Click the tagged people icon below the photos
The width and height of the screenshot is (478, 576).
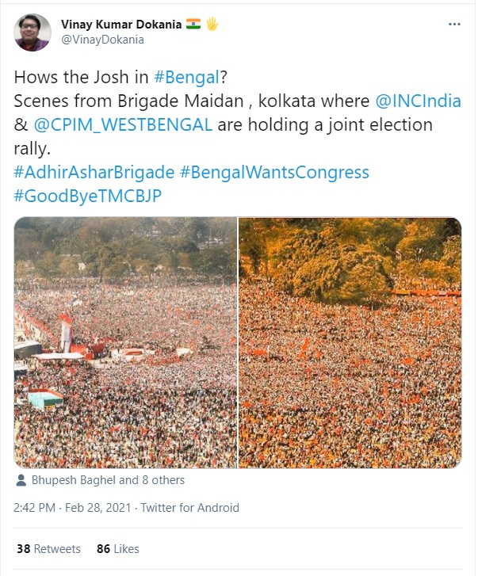pos(21,480)
